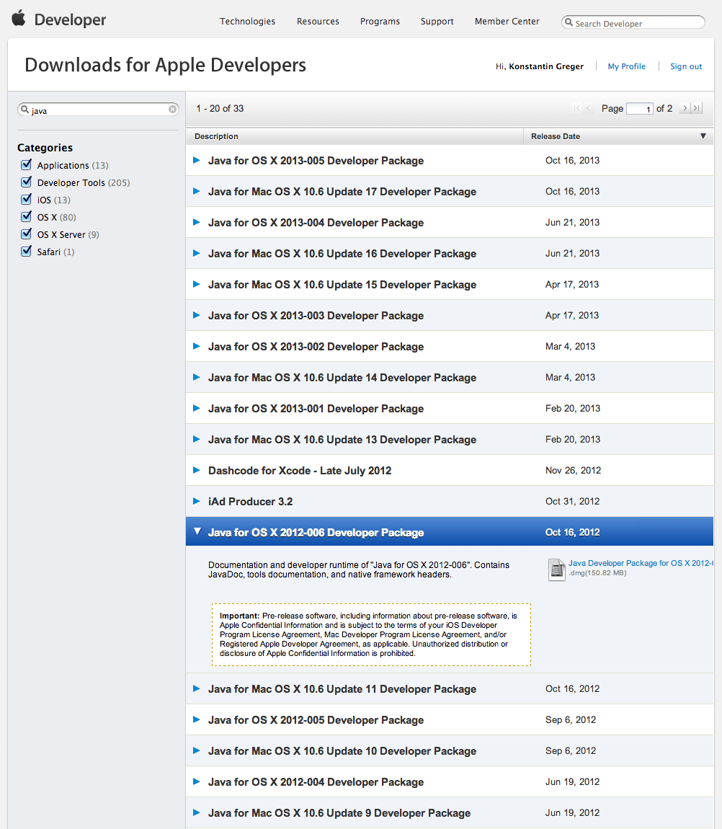Screen dimensions: 722x829
Task: Uncheck the iOS category
Action: tap(27, 199)
